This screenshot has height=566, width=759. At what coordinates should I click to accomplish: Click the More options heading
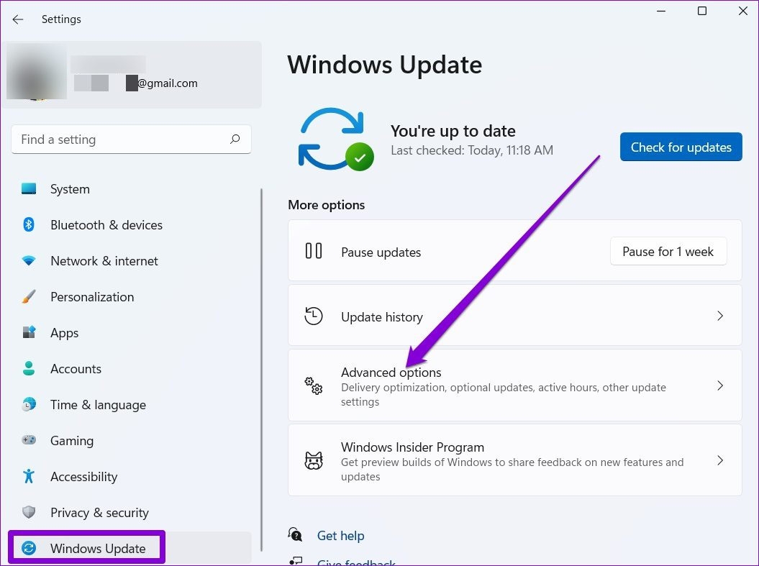326,205
